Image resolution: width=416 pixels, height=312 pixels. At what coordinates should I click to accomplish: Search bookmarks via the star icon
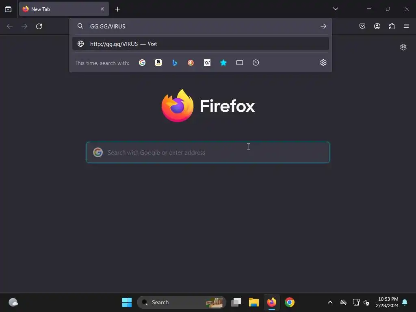coord(223,63)
